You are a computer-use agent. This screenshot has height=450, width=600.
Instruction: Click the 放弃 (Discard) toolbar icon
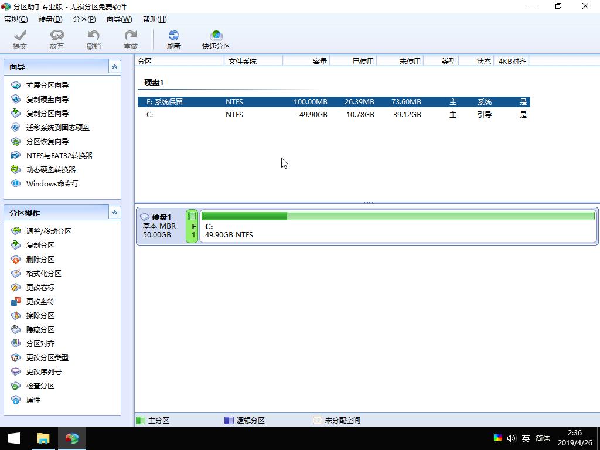point(57,39)
